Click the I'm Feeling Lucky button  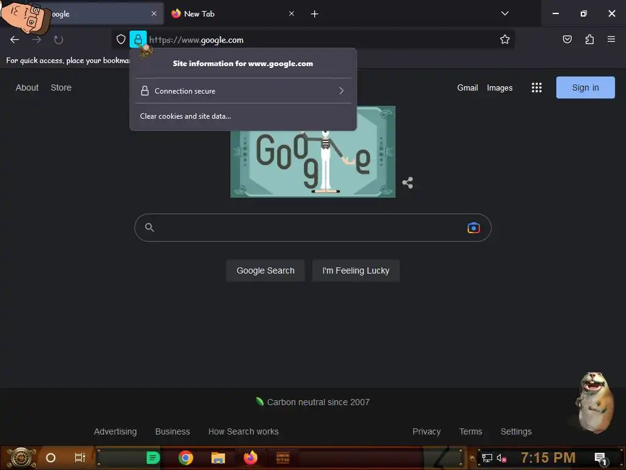pyautogui.click(x=356, y=270)
